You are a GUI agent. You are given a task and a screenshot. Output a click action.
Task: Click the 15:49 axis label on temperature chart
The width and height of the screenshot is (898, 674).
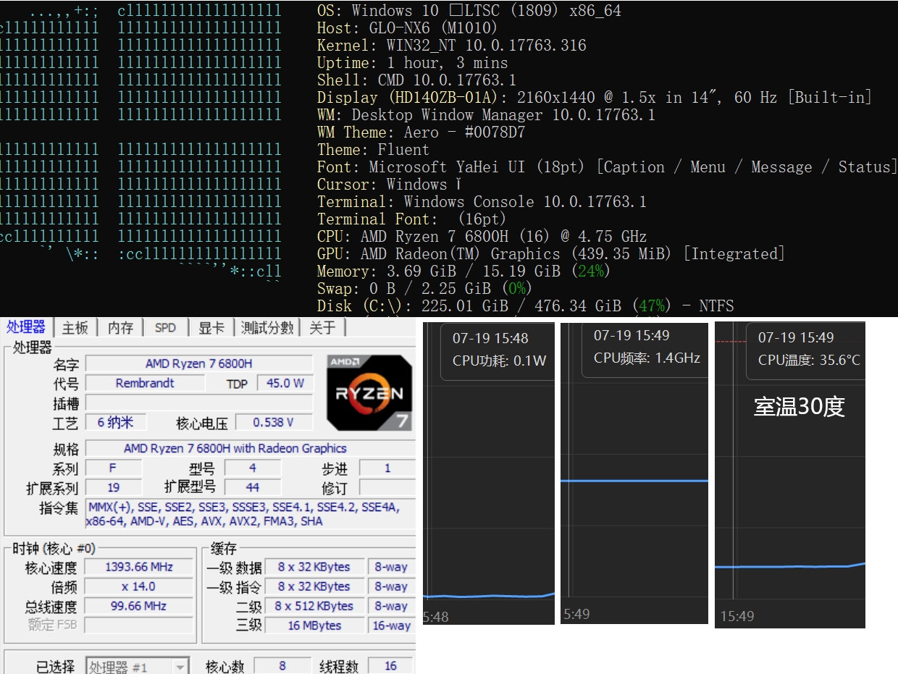click(737, 617)
